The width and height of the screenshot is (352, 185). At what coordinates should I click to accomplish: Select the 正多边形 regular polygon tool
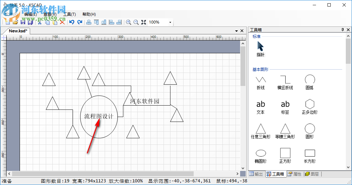309,107
